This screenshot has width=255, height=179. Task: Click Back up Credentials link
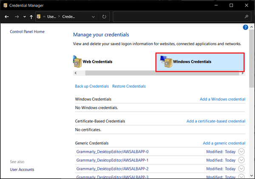(x=92, y=86)
